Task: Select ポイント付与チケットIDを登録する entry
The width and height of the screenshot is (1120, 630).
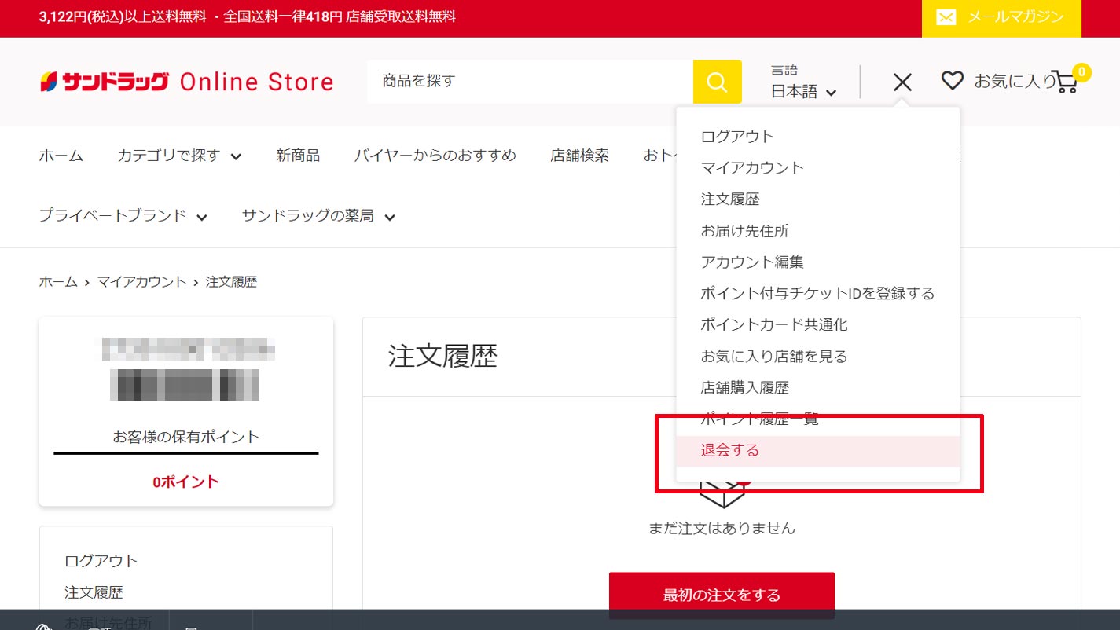Action: tap(817, 294)
